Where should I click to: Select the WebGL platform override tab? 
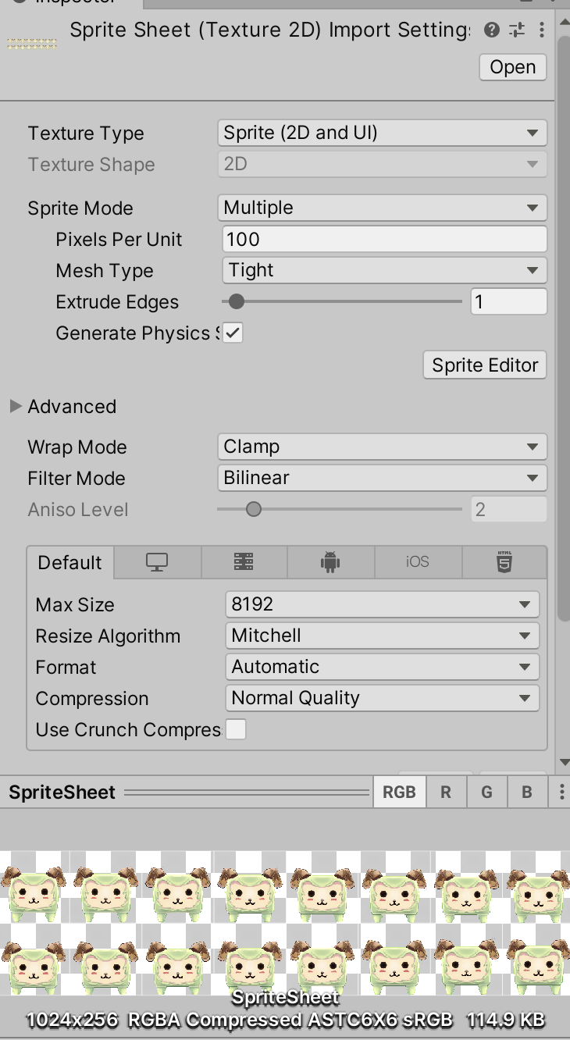[504, 562]
